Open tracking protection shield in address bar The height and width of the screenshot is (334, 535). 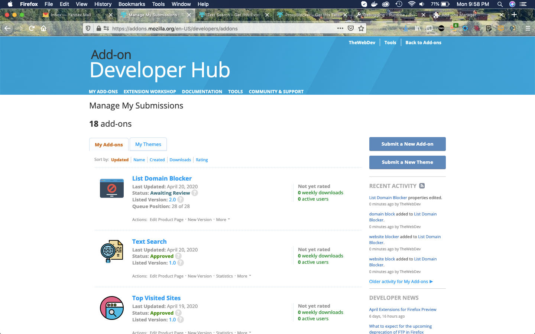(88, 28)
